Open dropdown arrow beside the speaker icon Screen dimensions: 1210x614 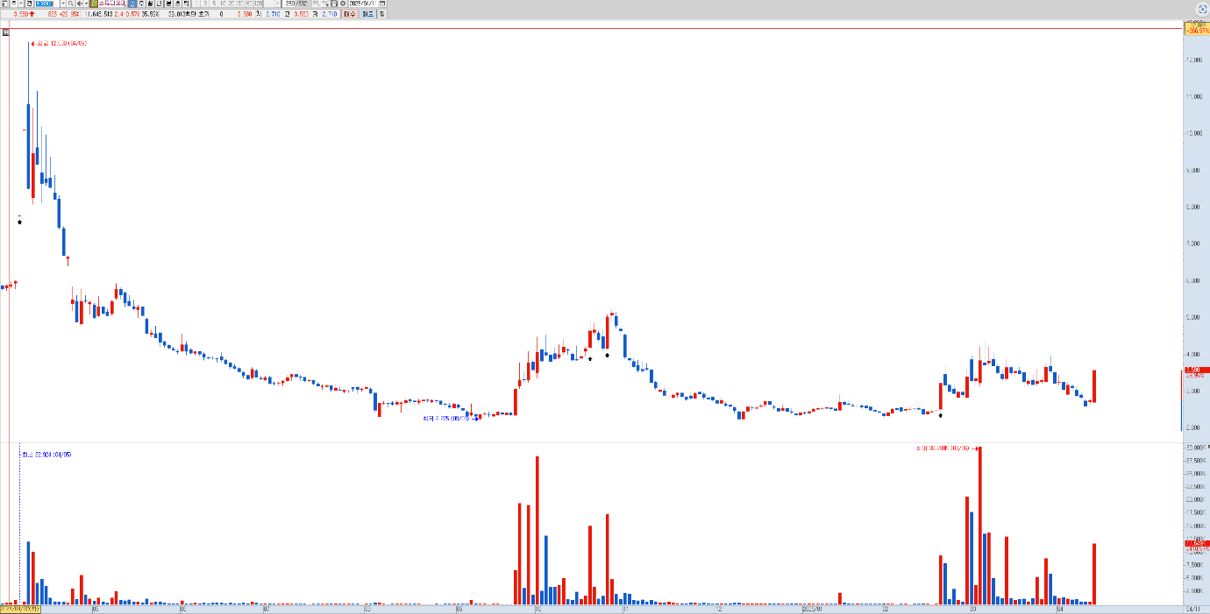(86, 4)
